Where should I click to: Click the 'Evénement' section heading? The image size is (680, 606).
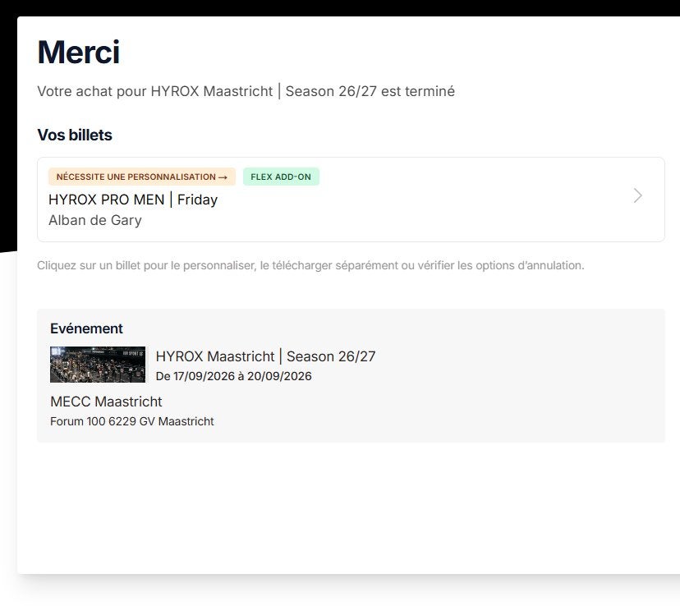coord(86,328)
